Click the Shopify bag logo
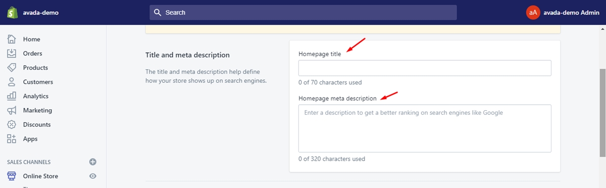The width and height of the screenshot is (606, 188). [x=12, y=13]
